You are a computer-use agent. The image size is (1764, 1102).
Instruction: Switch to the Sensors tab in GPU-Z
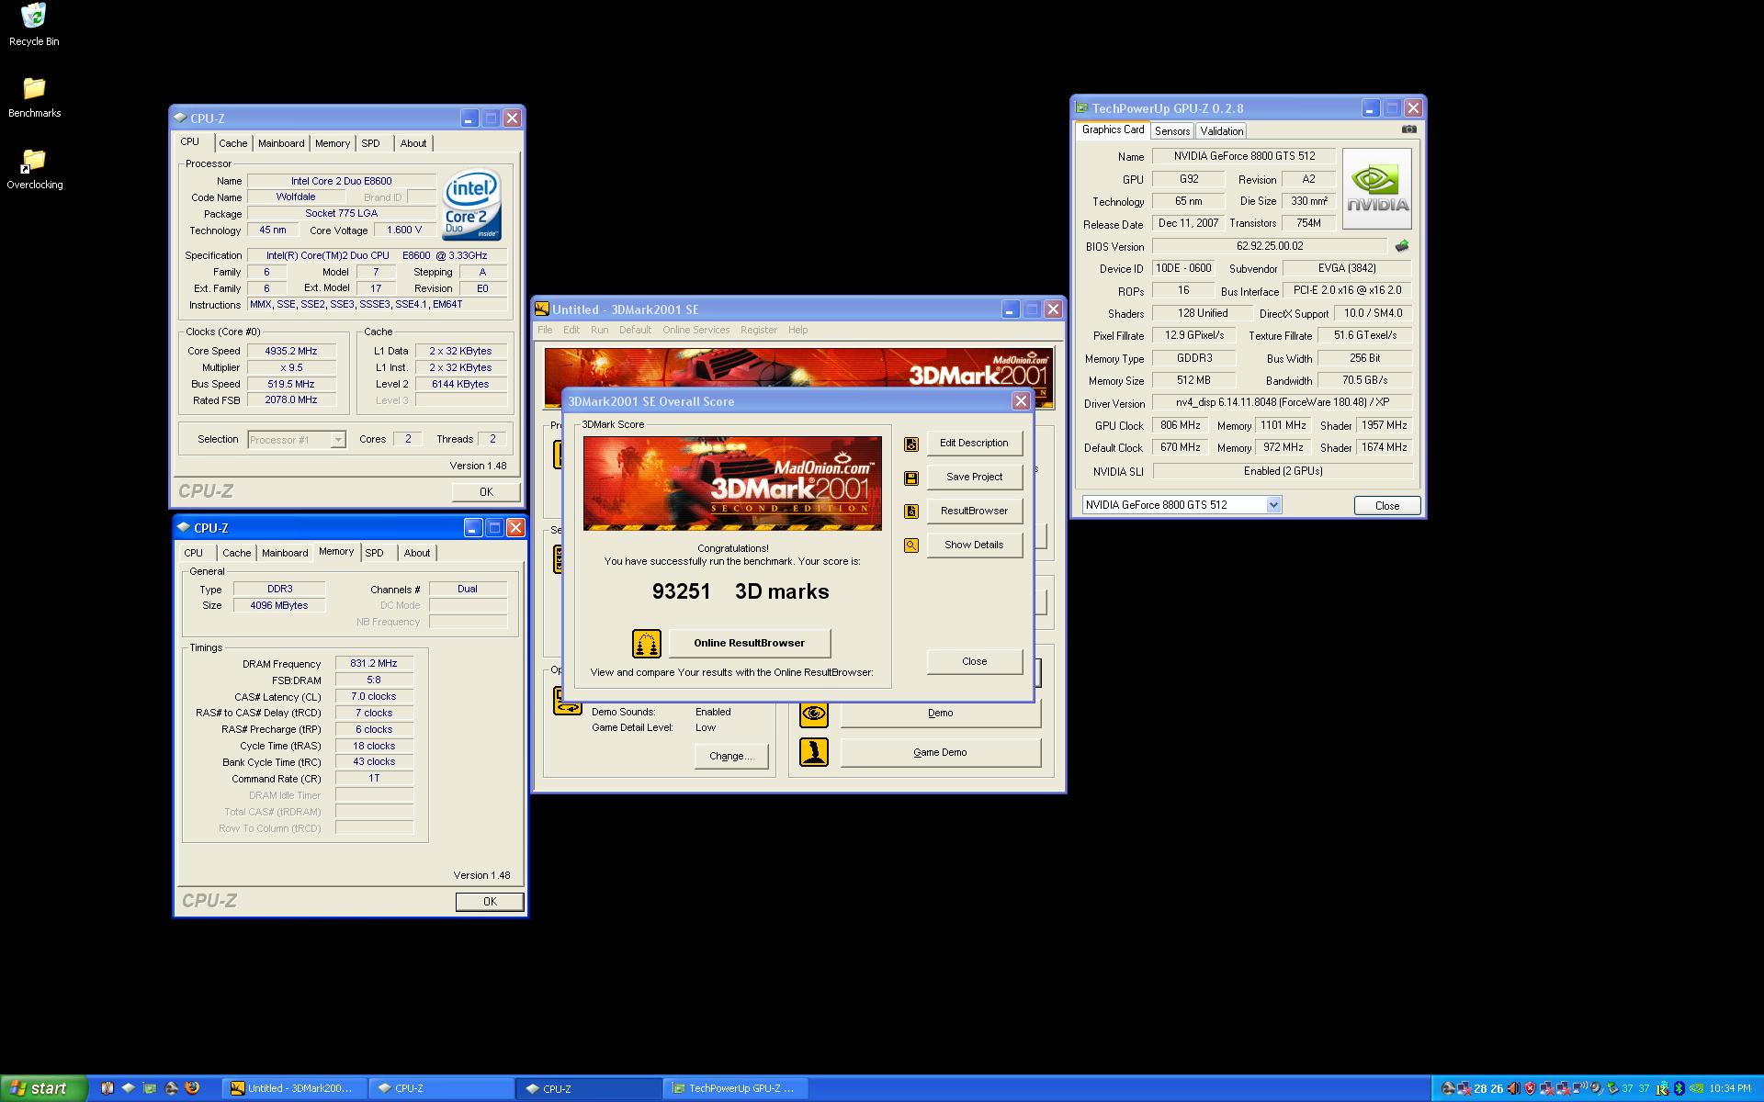click(1172, 131)
